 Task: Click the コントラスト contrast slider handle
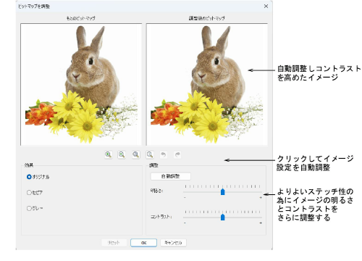(223, 217)
